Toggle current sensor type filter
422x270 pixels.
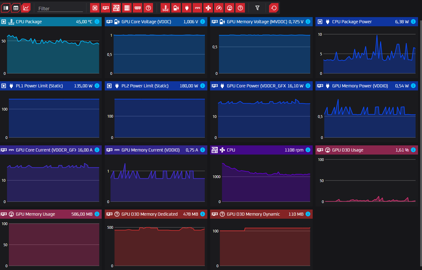click(x=198, y=8)
